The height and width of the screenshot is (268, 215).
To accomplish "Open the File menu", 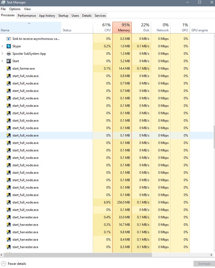I will (x=3, y=9).
